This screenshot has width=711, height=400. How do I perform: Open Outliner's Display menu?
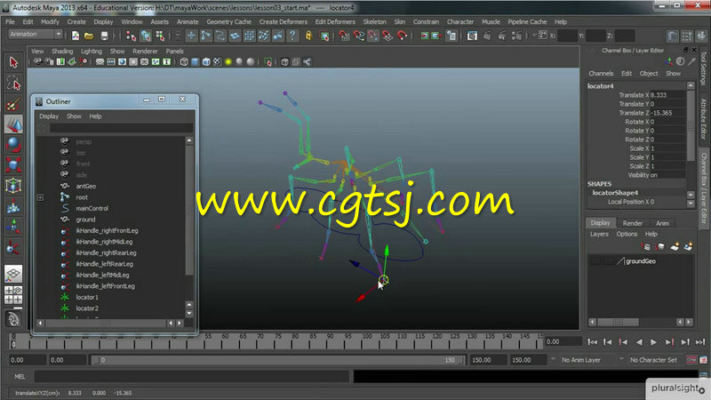click(49, 116)
